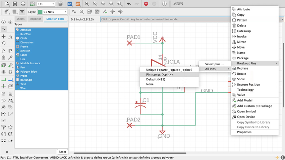Select the Info tool icon
This screenshot has height=160, width=285.
click(x=3, y=22)
